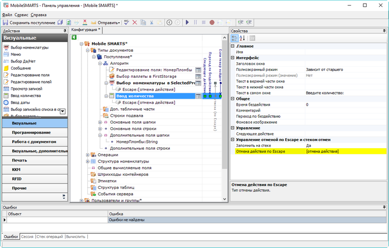Click the green arrow icon under Конфигурация tab
This screenshot has width=389, height=248.
[x=74, y=37]
